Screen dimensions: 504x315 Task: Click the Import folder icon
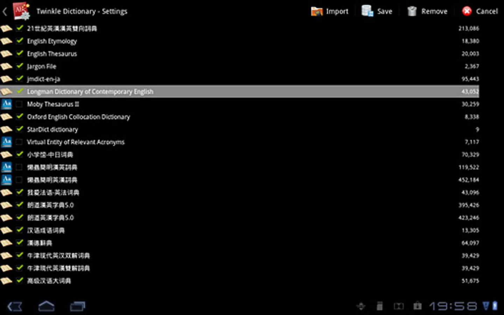317,11
